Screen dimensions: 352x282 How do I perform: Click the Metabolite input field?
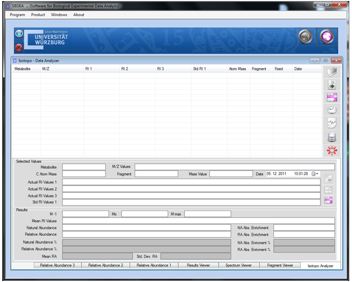point(84,167)
